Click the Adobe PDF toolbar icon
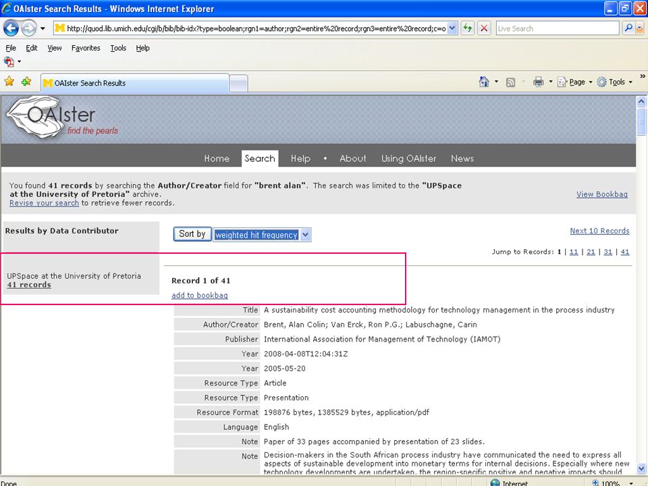Viewport: 648px width, 486px height. tap(9, 61)
